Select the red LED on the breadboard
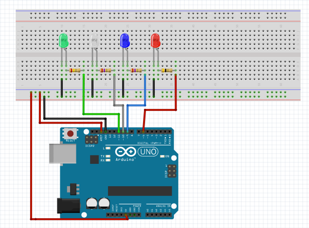 [x=156, y=40]
